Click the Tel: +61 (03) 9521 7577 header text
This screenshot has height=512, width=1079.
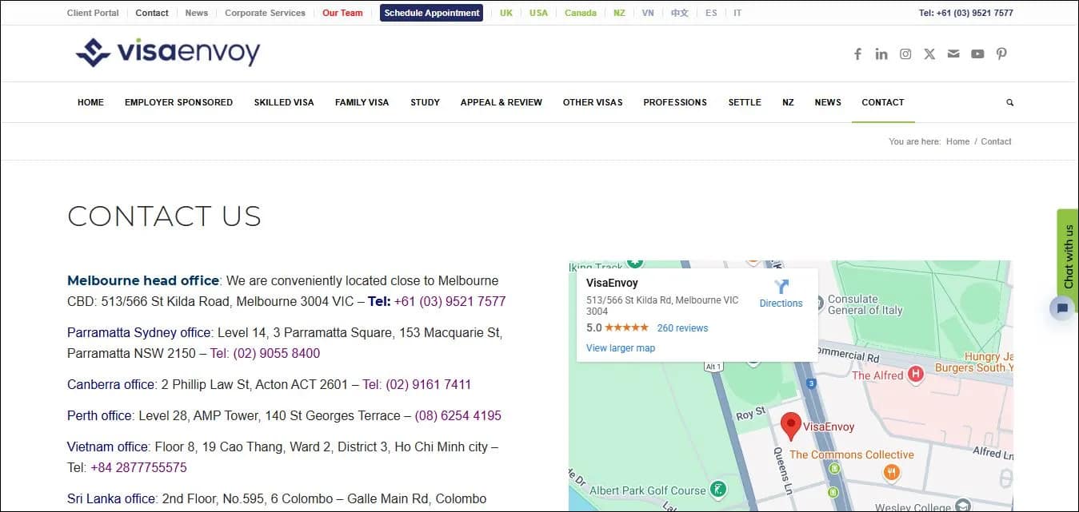pyautogui.click(x=965, y=13)
